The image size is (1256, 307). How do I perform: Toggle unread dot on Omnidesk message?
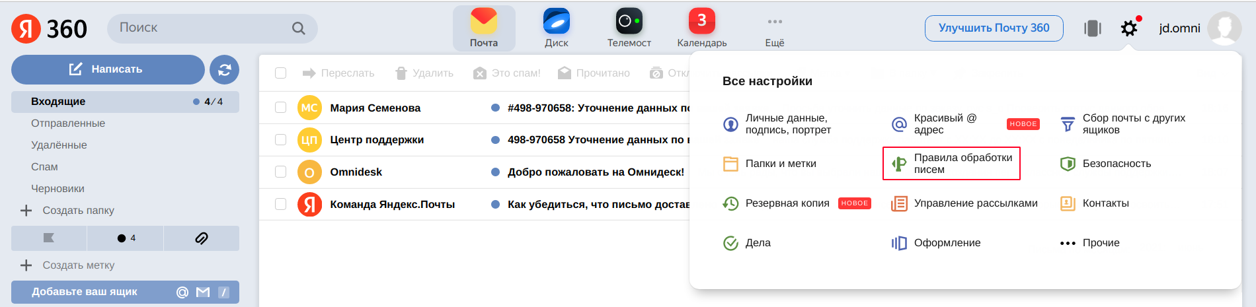pyautogui.click(x=495, y=172)
